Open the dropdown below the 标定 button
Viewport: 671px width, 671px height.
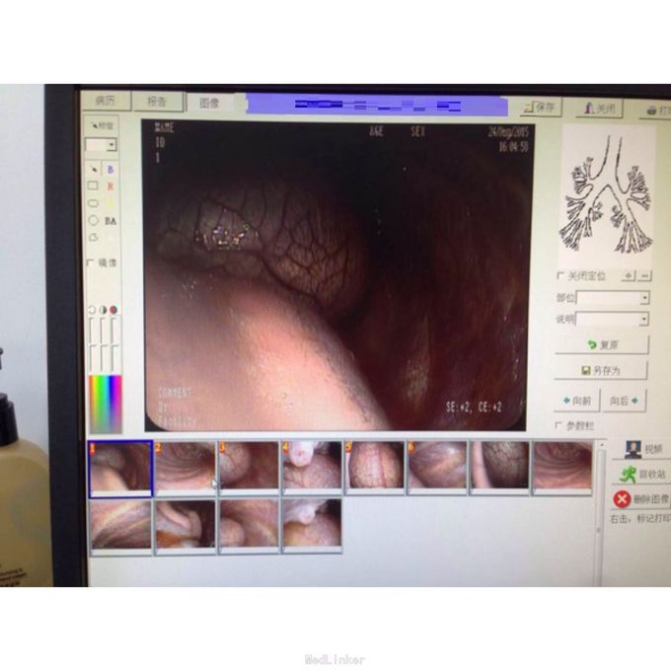pyautogui.click(x=111, y=145)
